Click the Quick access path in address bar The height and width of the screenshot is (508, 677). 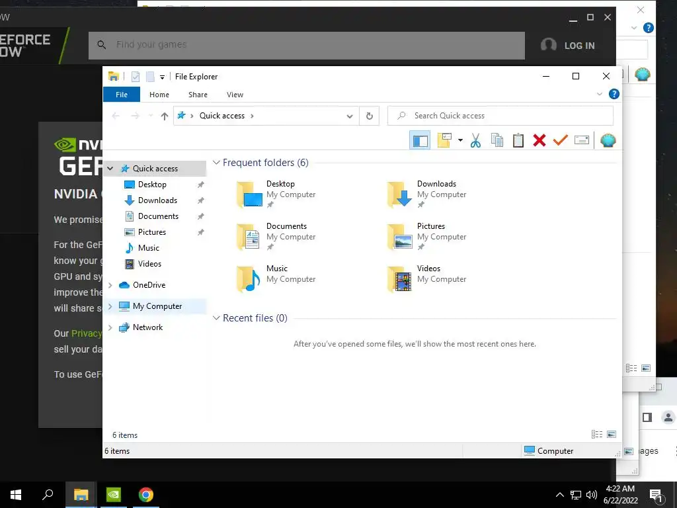coord(222,116)
